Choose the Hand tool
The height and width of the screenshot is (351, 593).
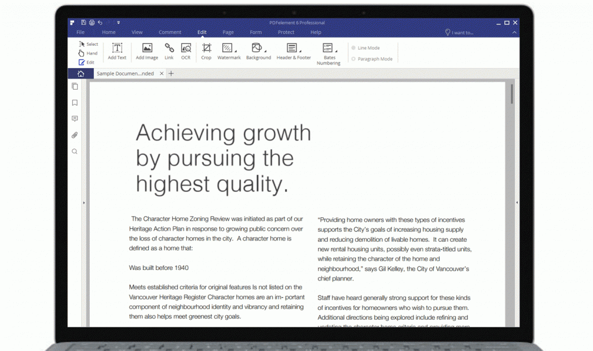click(x=88, y=53)
